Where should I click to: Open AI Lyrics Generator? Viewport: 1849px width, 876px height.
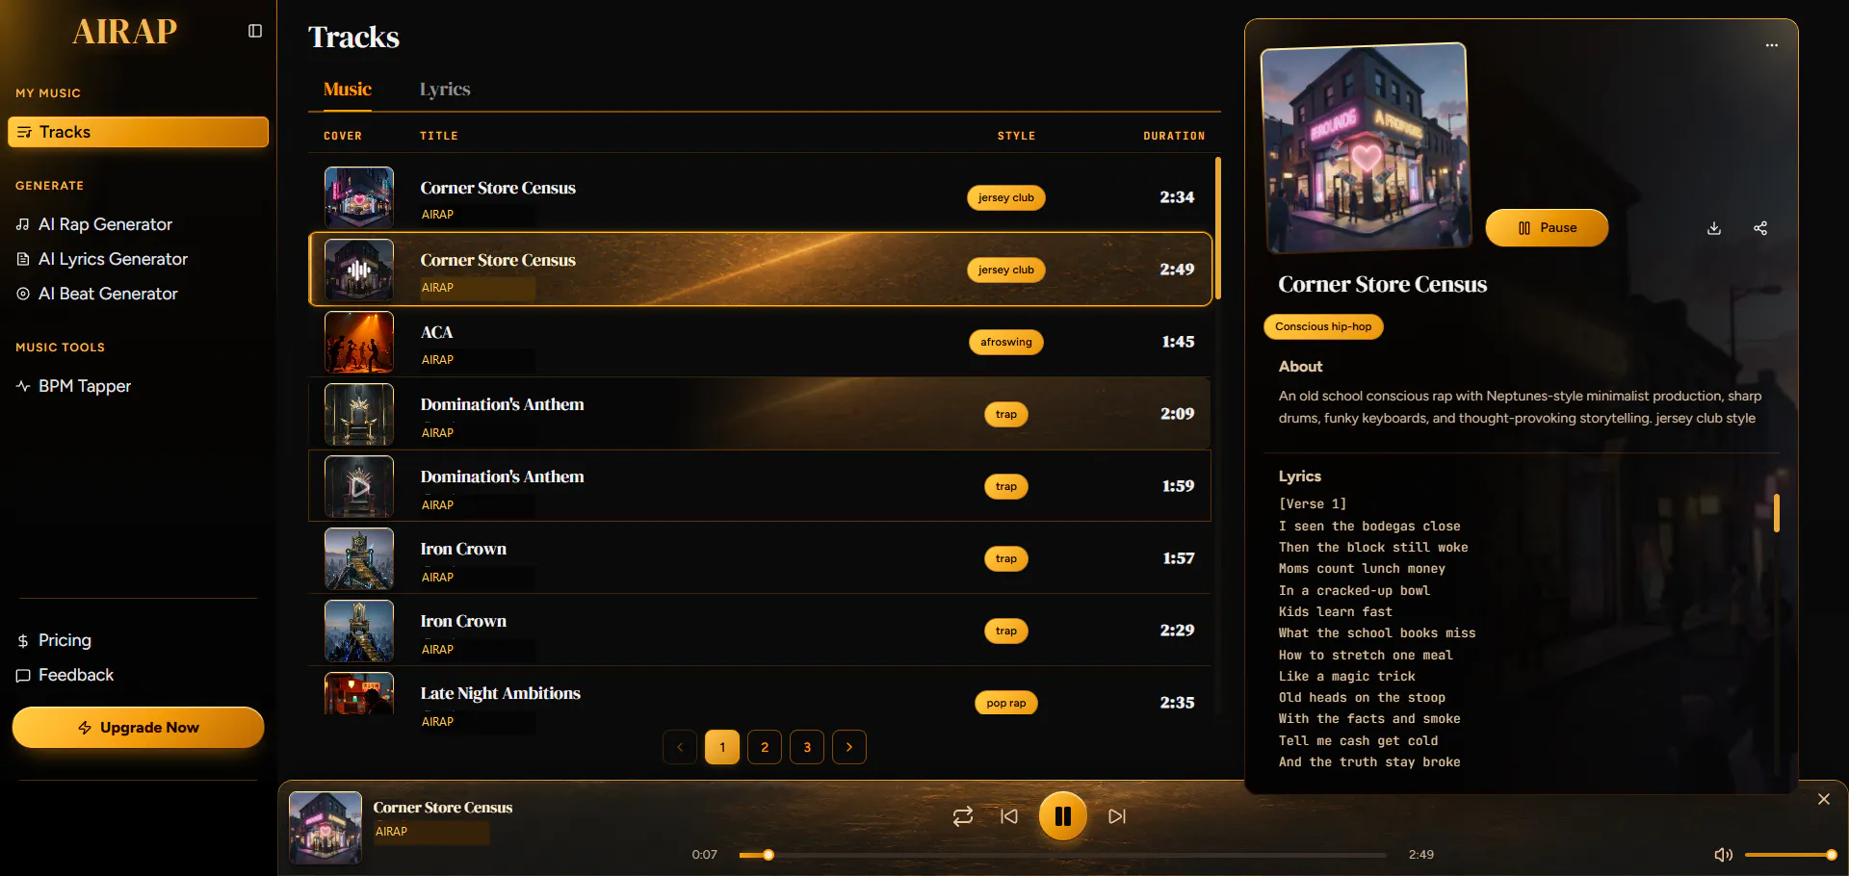pyautogui.click(x=102, y=259)
